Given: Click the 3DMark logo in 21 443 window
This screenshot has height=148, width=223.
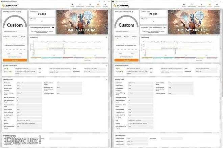Looking at the screenshot, I should tap(10, 5).
